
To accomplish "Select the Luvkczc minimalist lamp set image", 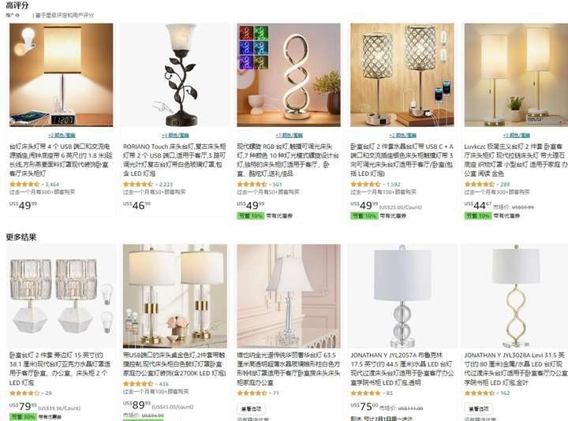I will tap(516, 75).
